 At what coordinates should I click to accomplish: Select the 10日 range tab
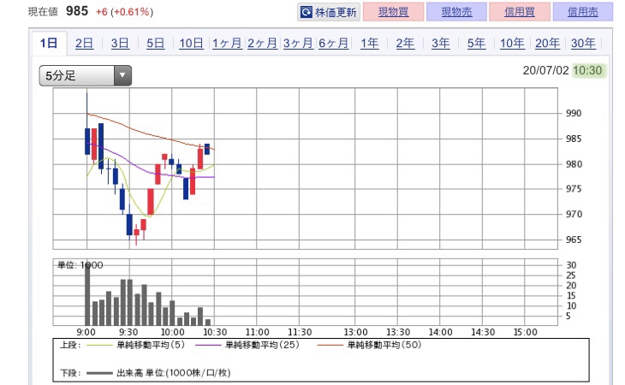[192, 44]
